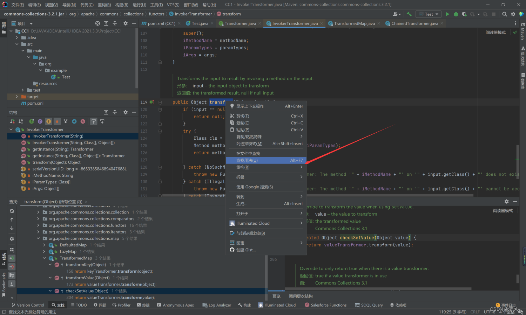Image resolution: width=526 pixels, height=315 pixels.
Task: Expand the target folder in project tree
Action: 16,97
